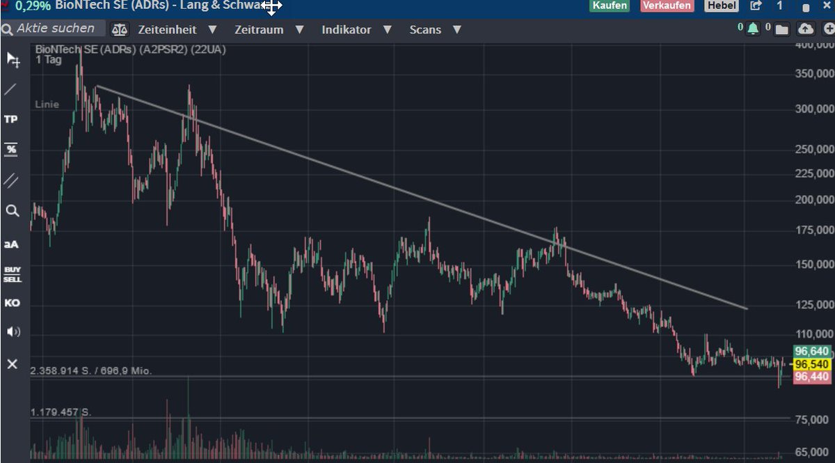Open the Zeitraum dropdown
The image size is (835, 463).
pos(269,30)
